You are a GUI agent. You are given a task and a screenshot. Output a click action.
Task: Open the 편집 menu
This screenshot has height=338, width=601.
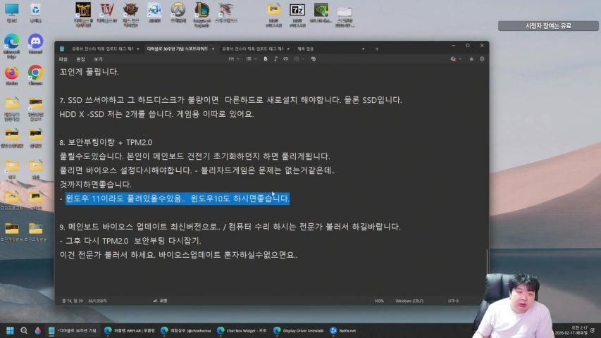coord(80,59)
